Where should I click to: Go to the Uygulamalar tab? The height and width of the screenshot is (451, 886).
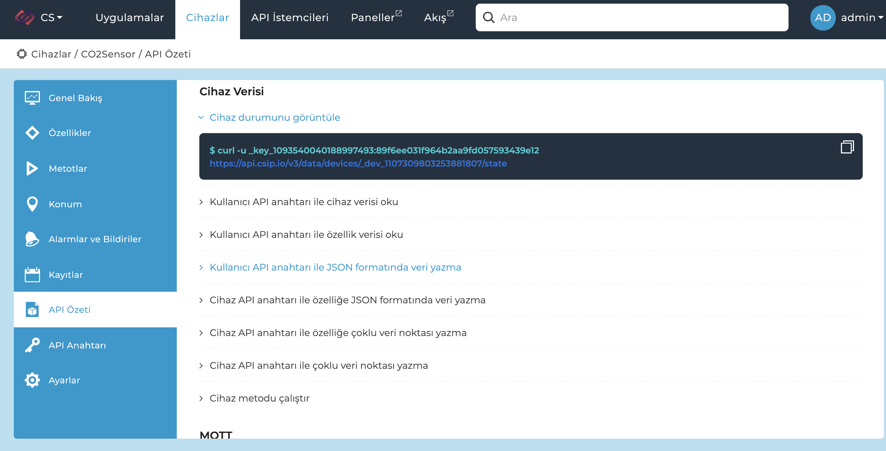pos(129,17)
